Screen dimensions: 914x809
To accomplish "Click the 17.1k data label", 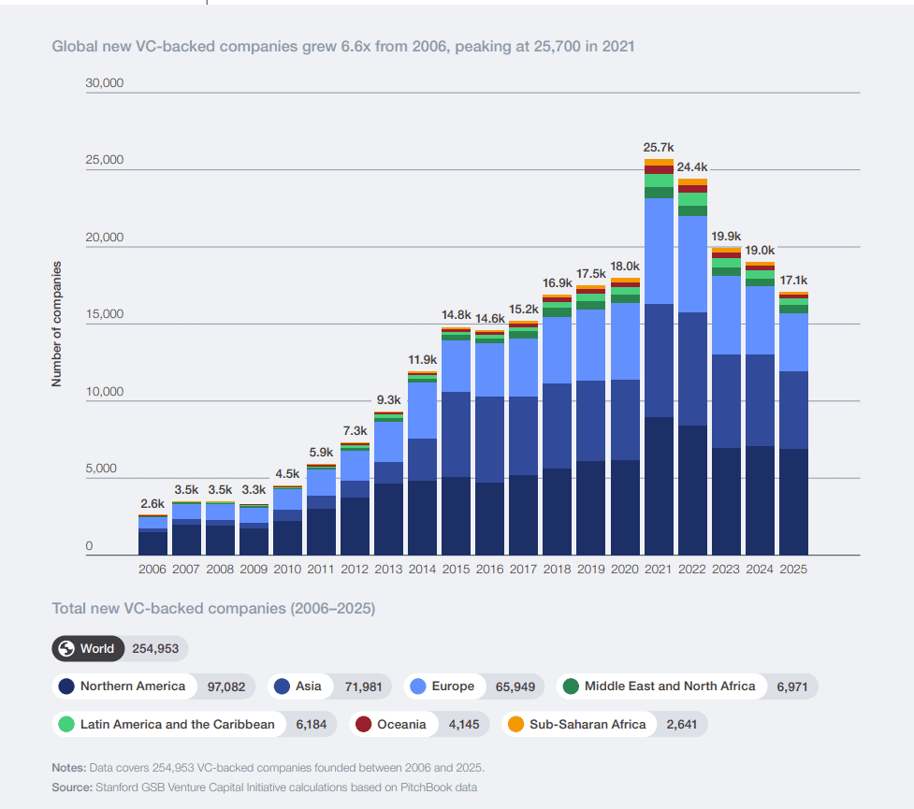I will (793, 281).
